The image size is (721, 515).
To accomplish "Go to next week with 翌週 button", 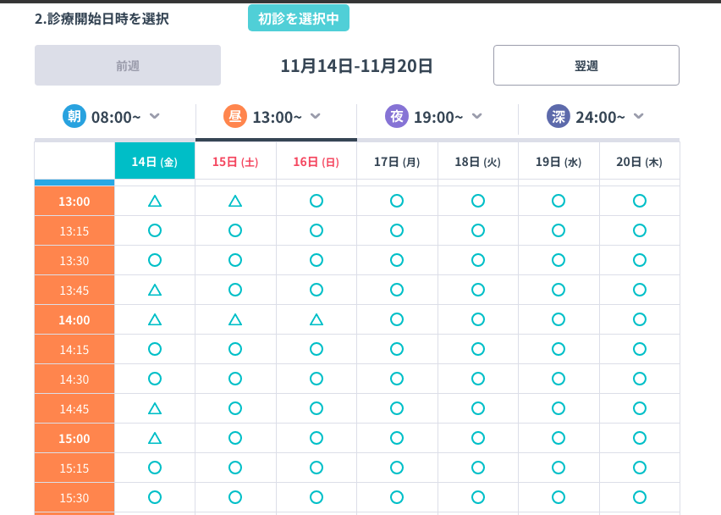I will point(586,65).
